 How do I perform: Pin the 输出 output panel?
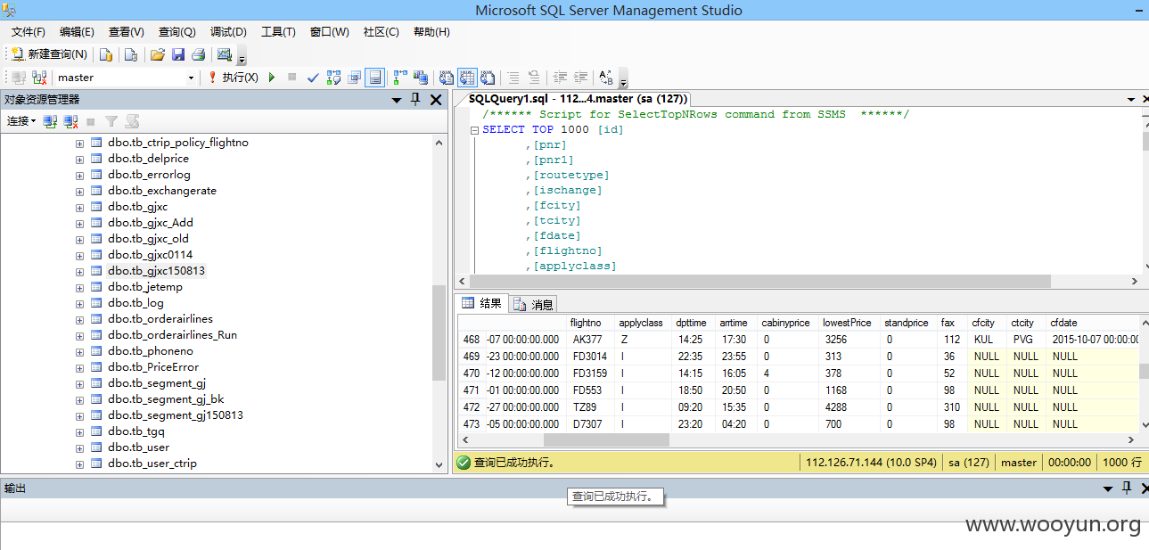click(1126, 488)
